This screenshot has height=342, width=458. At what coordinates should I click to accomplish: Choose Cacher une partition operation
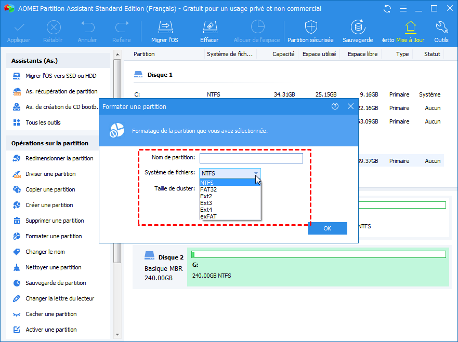[45, 314]
